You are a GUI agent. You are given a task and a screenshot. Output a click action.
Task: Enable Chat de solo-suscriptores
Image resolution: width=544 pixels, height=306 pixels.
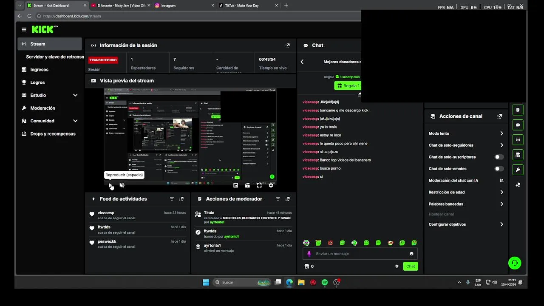499,157
